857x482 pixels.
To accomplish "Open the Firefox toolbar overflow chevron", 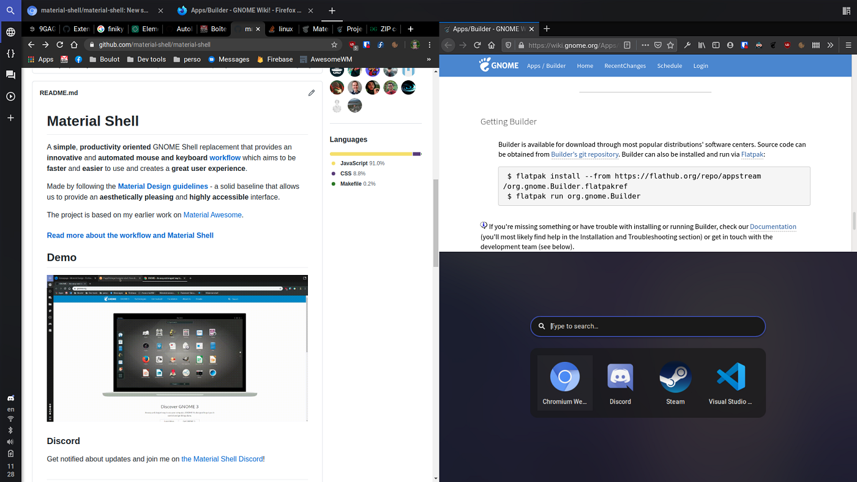I will 831,45.
